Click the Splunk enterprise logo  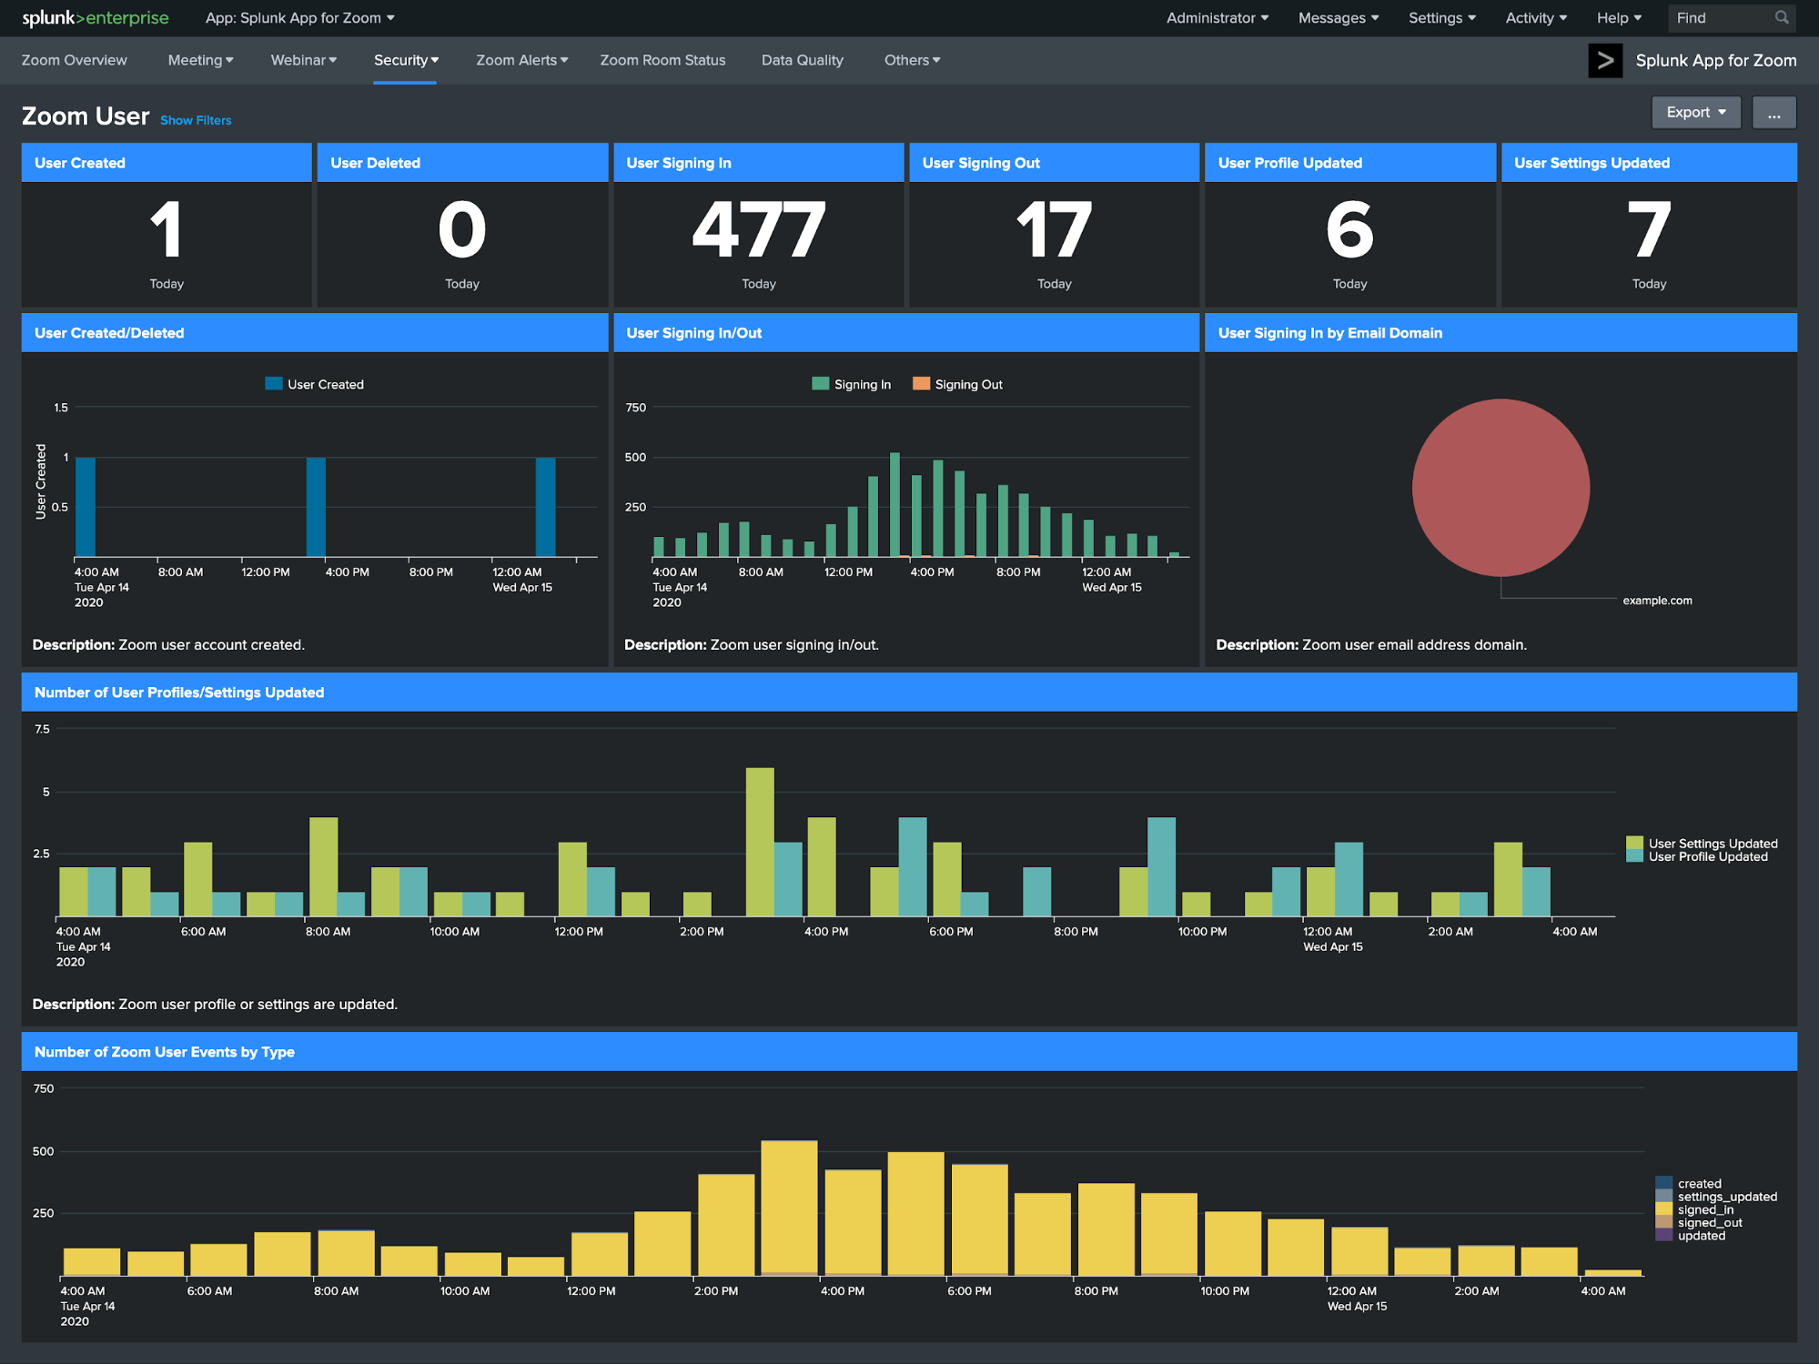96,18
